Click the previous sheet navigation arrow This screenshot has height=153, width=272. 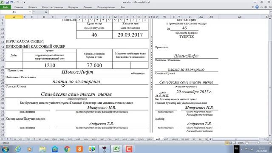pyautogui.click(x=5, y=139)
